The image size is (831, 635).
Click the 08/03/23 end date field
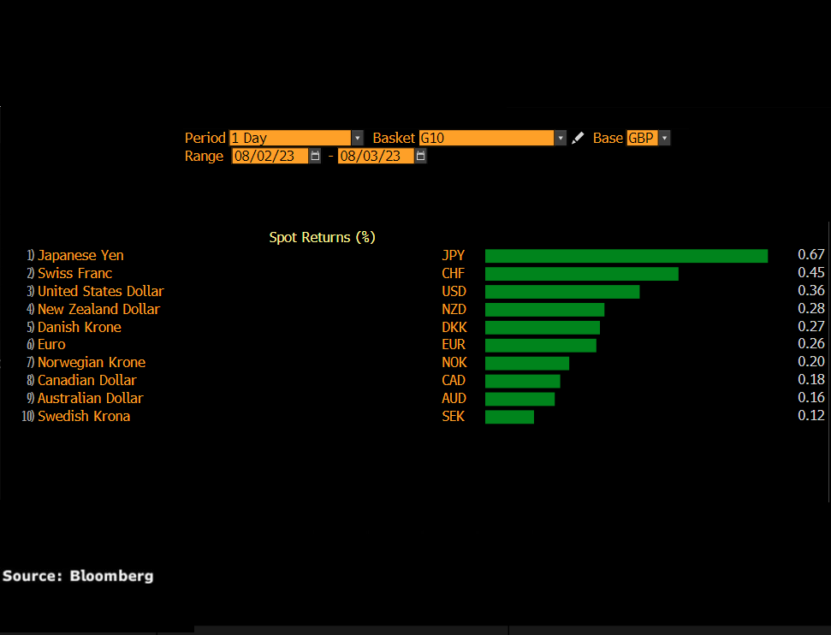(x=375, y=156)
